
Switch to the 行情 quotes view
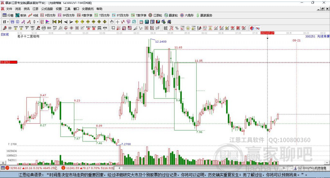pyautogui.click(x=8, y=15)
